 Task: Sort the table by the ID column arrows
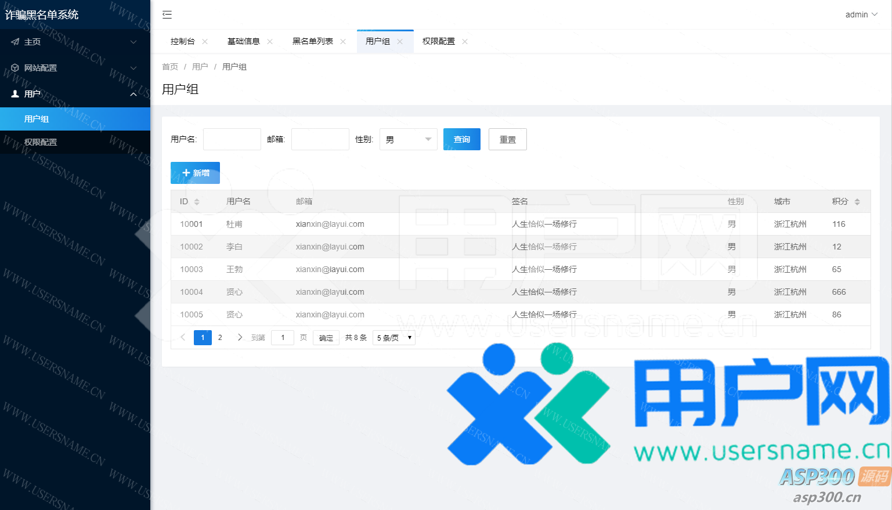pyautogui.click(x=197, y=201)
